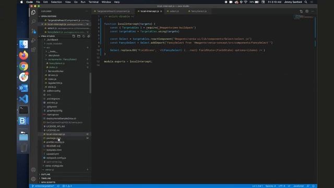The width and height of the screenshot is (334, 188).
Task: Open the Run and Debug view
Action: 33,40
